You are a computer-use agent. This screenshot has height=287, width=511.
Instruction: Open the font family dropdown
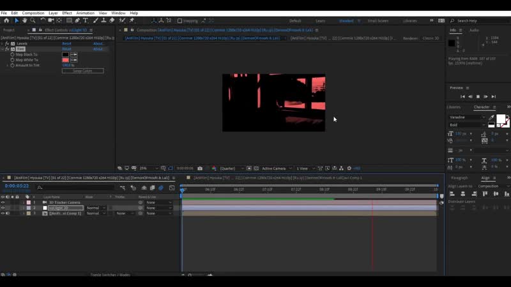467,117
